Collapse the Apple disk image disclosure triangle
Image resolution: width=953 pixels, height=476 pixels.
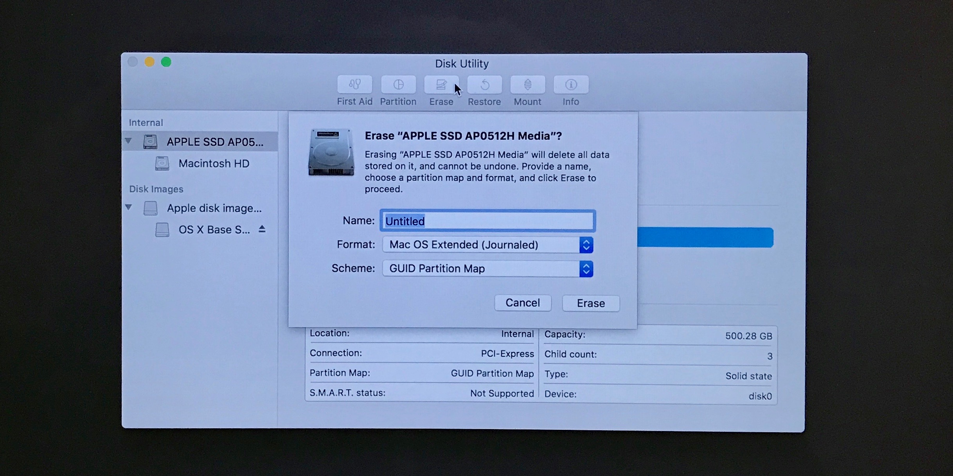[129, 208]
